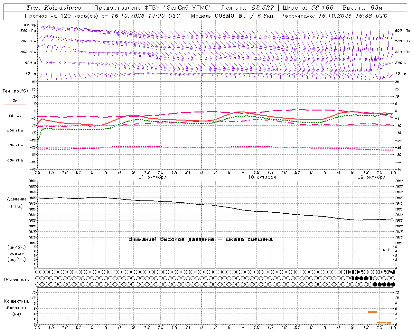Click the '17 октября' date label
Screen dimensions: 412x330
[x=153, y=177]
